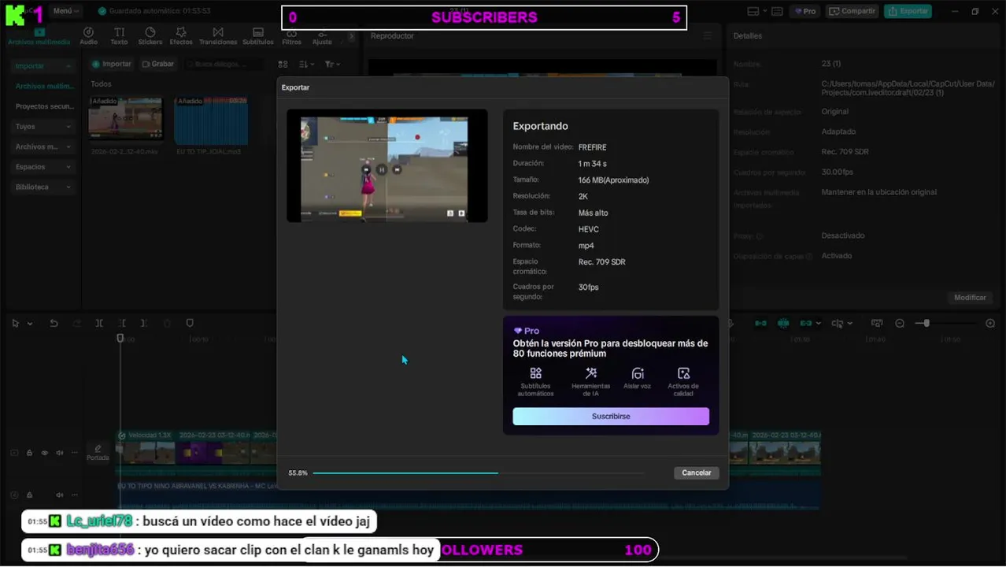Open the Menú dropdown
This screenshot has height=567, width=1006.
pos(66,11)
